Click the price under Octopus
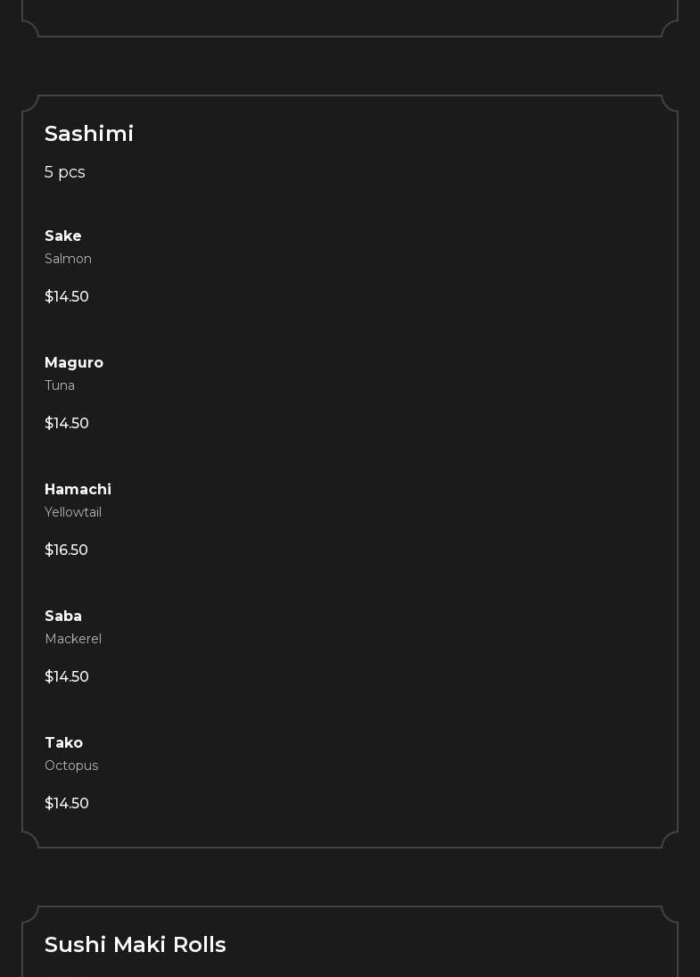Viewport: 700px width, 977px height. point(67,803)
